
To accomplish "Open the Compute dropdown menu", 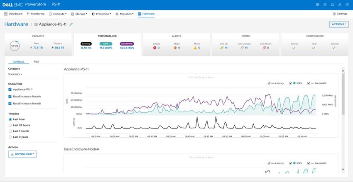I will tap(58, 14).
